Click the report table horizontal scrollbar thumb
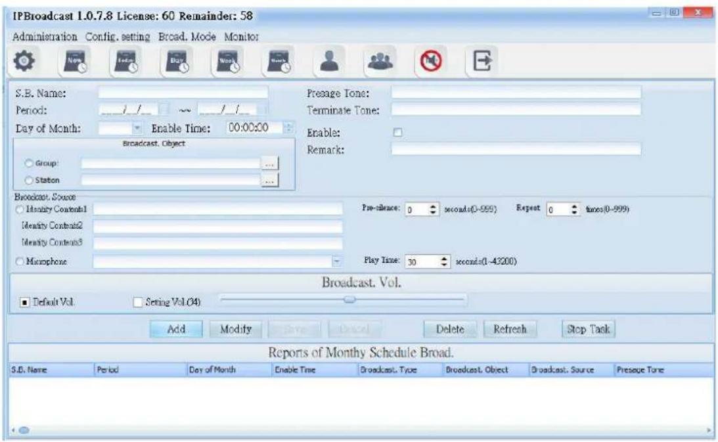 pos(24,430)
